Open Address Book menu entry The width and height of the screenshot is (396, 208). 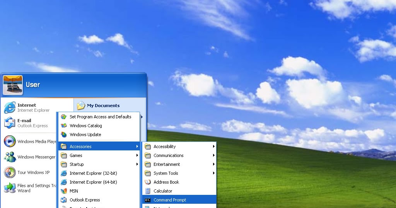click(179, 182)
